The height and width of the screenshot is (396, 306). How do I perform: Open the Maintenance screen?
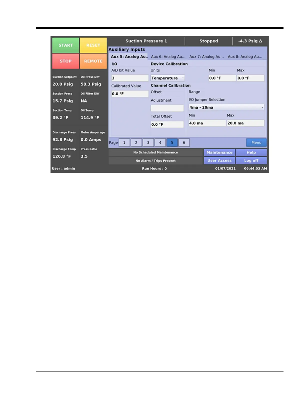click(x=219, y=152)
